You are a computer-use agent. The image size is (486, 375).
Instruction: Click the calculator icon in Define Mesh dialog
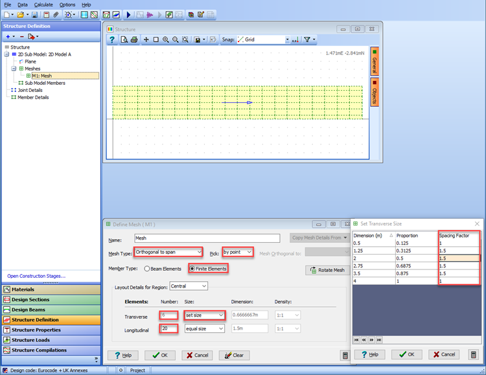(345, 355)
